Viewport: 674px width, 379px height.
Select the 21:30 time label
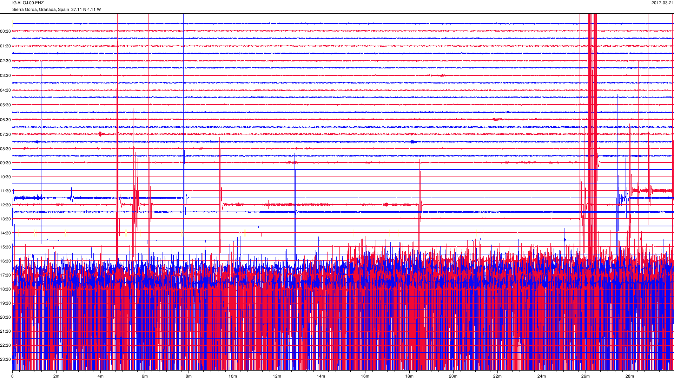6,331
